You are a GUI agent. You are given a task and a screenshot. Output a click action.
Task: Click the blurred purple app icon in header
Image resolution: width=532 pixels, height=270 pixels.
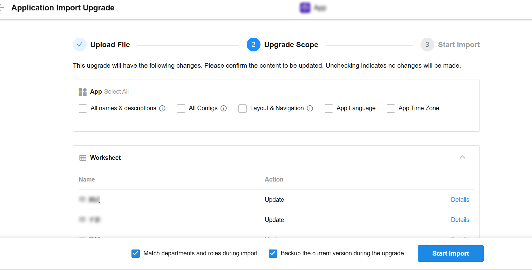click(305, 8)
